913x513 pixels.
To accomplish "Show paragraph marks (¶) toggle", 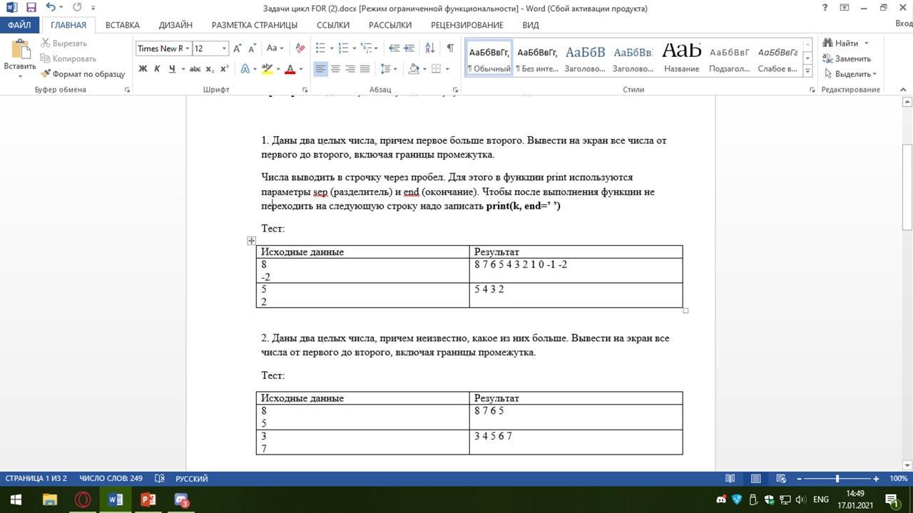I will point(450,48).
